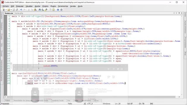Open the Index right side tab

185,15
